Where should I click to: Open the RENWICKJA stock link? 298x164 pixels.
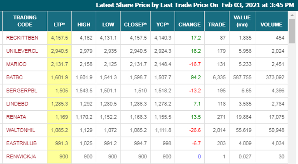coord(21,156)
